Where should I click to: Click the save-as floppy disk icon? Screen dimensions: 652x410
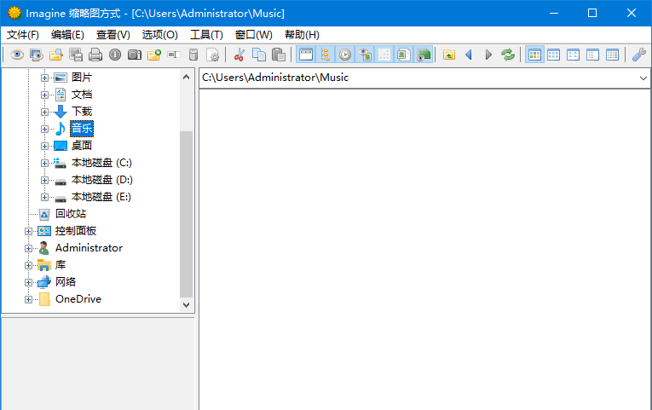[76, 55]
